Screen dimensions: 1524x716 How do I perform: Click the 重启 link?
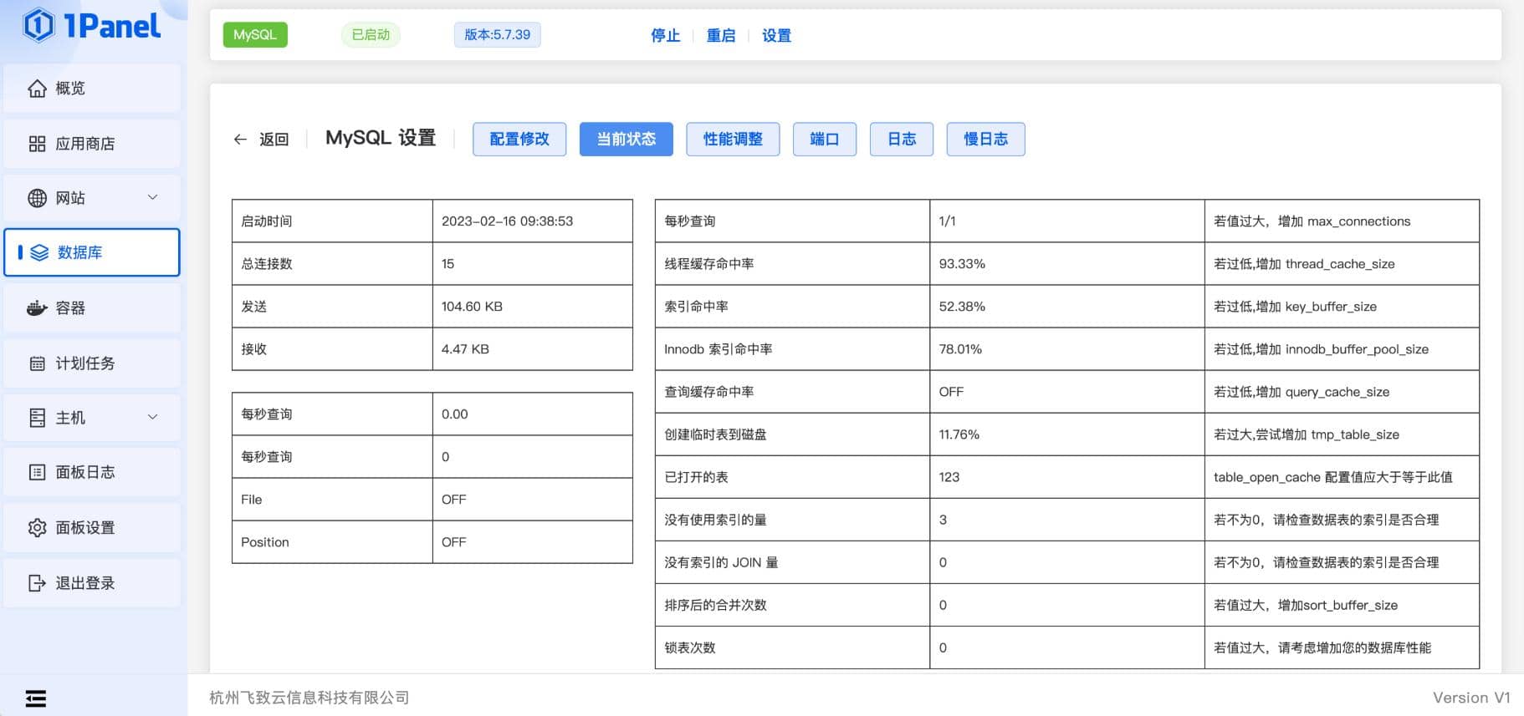721,35
